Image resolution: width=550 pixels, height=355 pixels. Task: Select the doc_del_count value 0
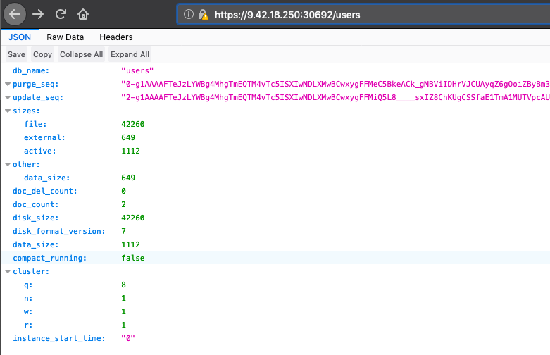pyautogui.click(x=123, y=191)
